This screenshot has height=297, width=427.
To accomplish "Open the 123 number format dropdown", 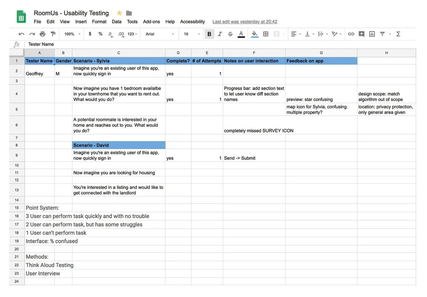I will pos(132,34).
